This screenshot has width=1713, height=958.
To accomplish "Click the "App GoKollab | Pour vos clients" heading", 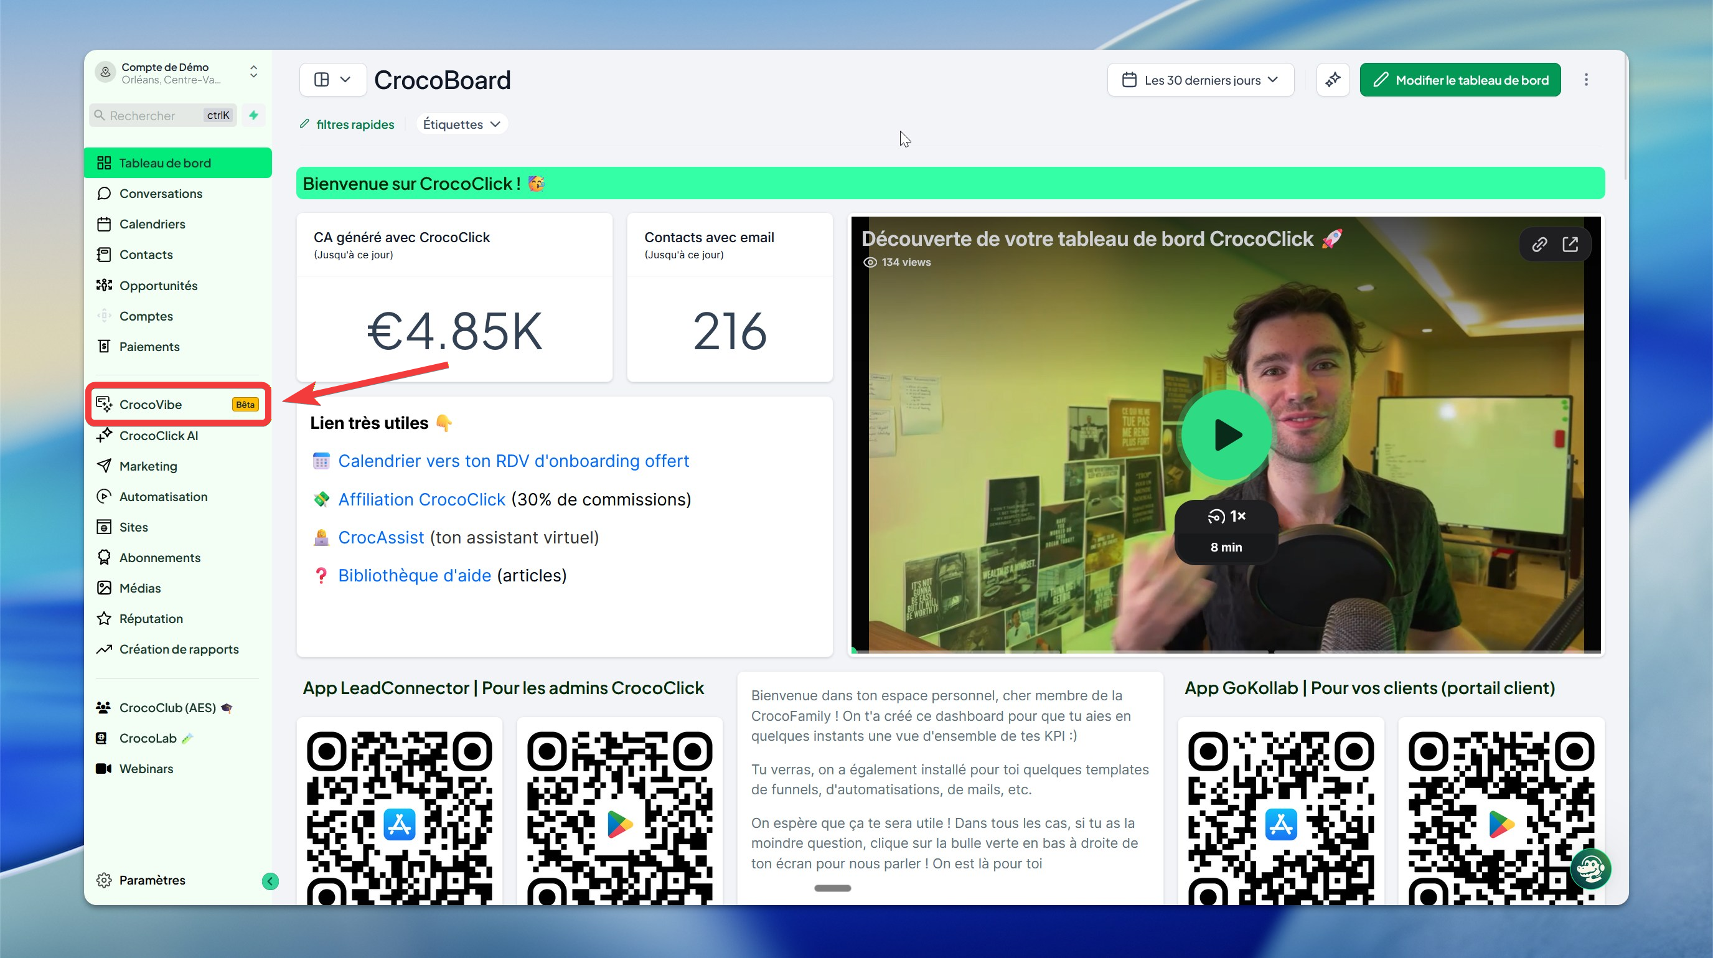I will pyautogui.click(x=1370, y=688).
